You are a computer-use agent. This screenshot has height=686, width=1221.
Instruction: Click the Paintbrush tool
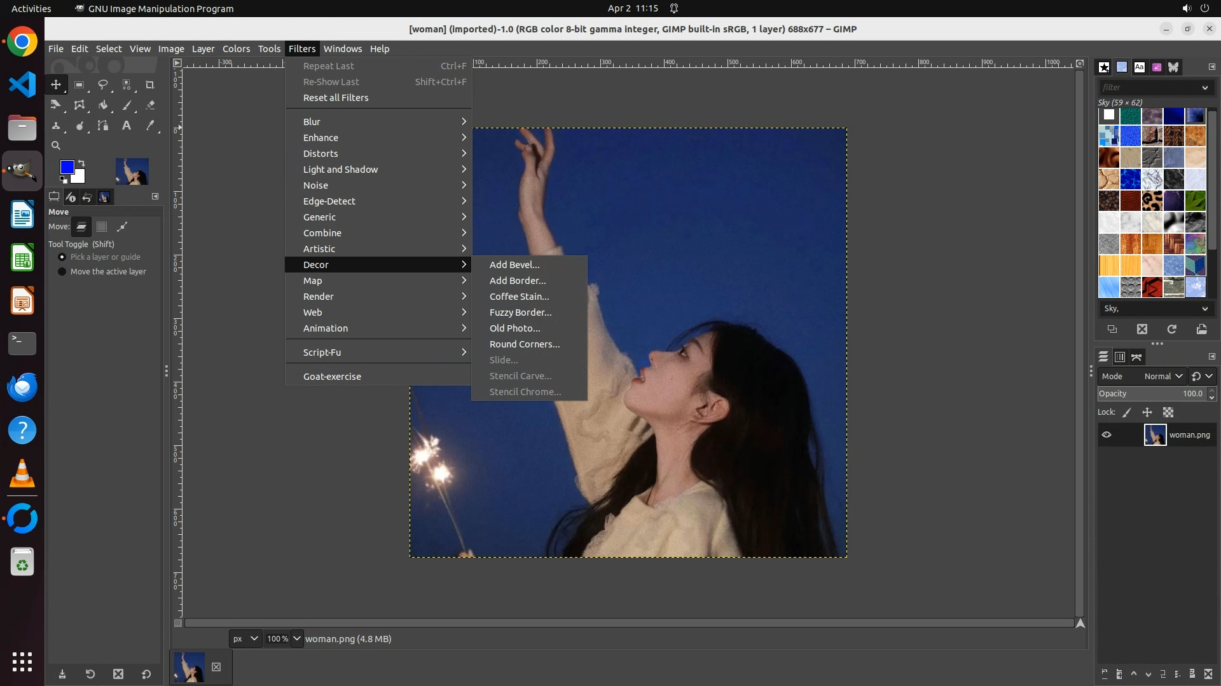coord(127,105)
